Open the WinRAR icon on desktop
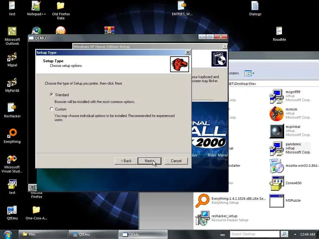Screen dimensions: 319x239 pos(109,30)
